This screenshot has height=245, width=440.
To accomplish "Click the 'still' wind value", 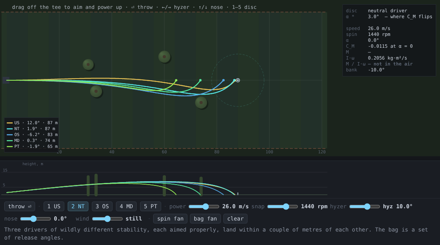I will [134, 219].
